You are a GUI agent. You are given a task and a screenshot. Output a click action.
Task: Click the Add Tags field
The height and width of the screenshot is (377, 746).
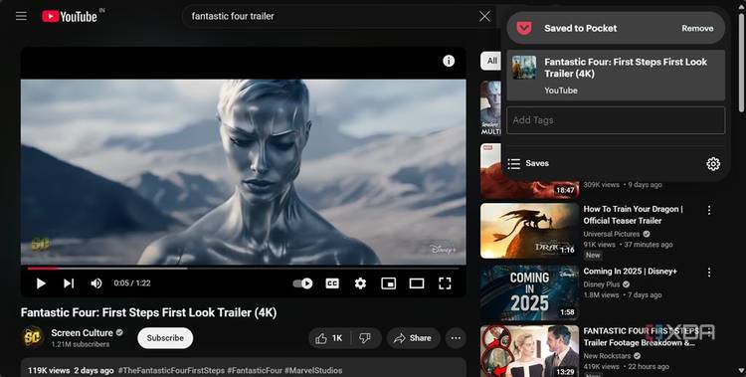[616, 120]
